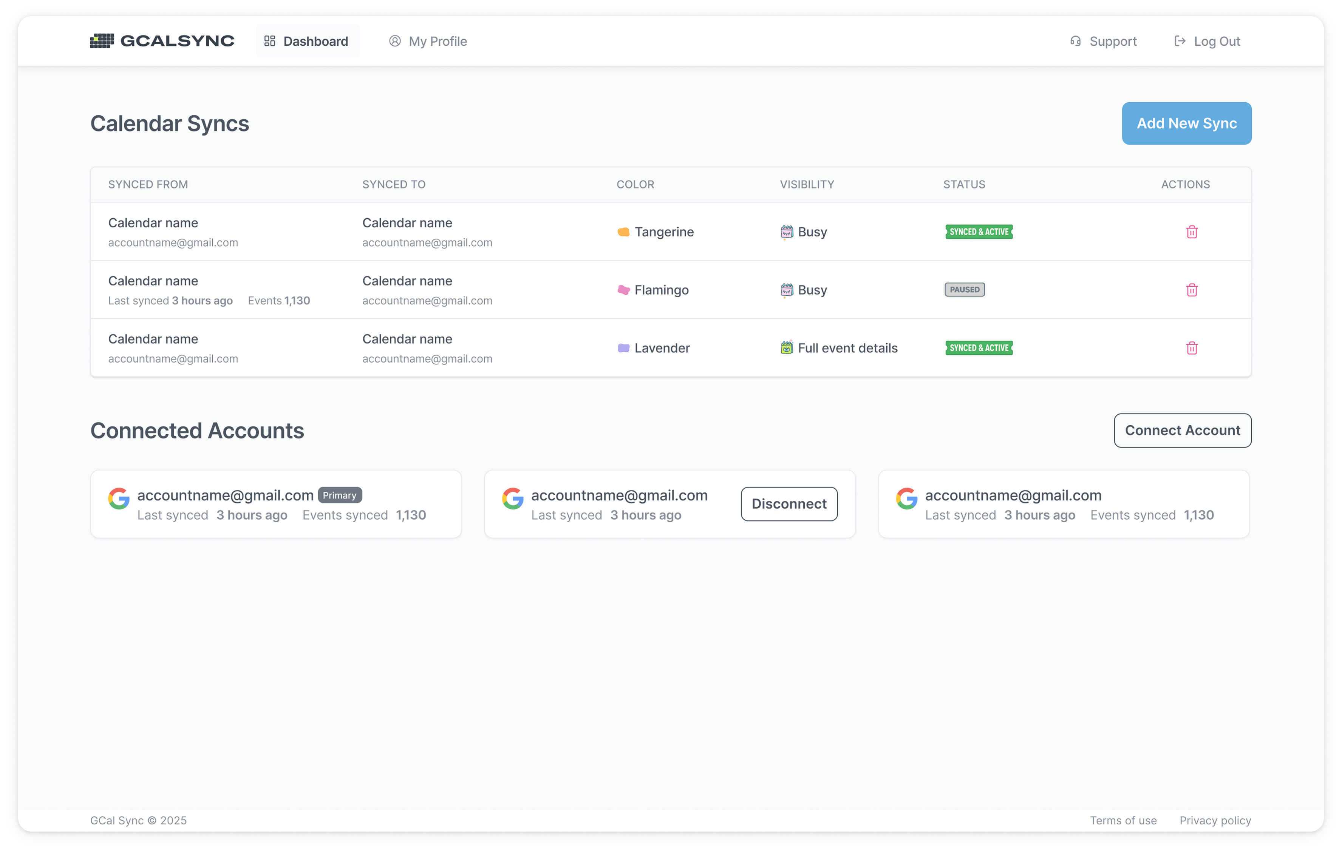Screen dimensions: 1342x852
Task: Click the Synced & Active badge on Lavender row
Action: (978, 348)
